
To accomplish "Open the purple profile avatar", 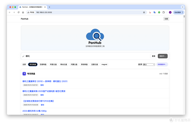I will pos(170,12).
